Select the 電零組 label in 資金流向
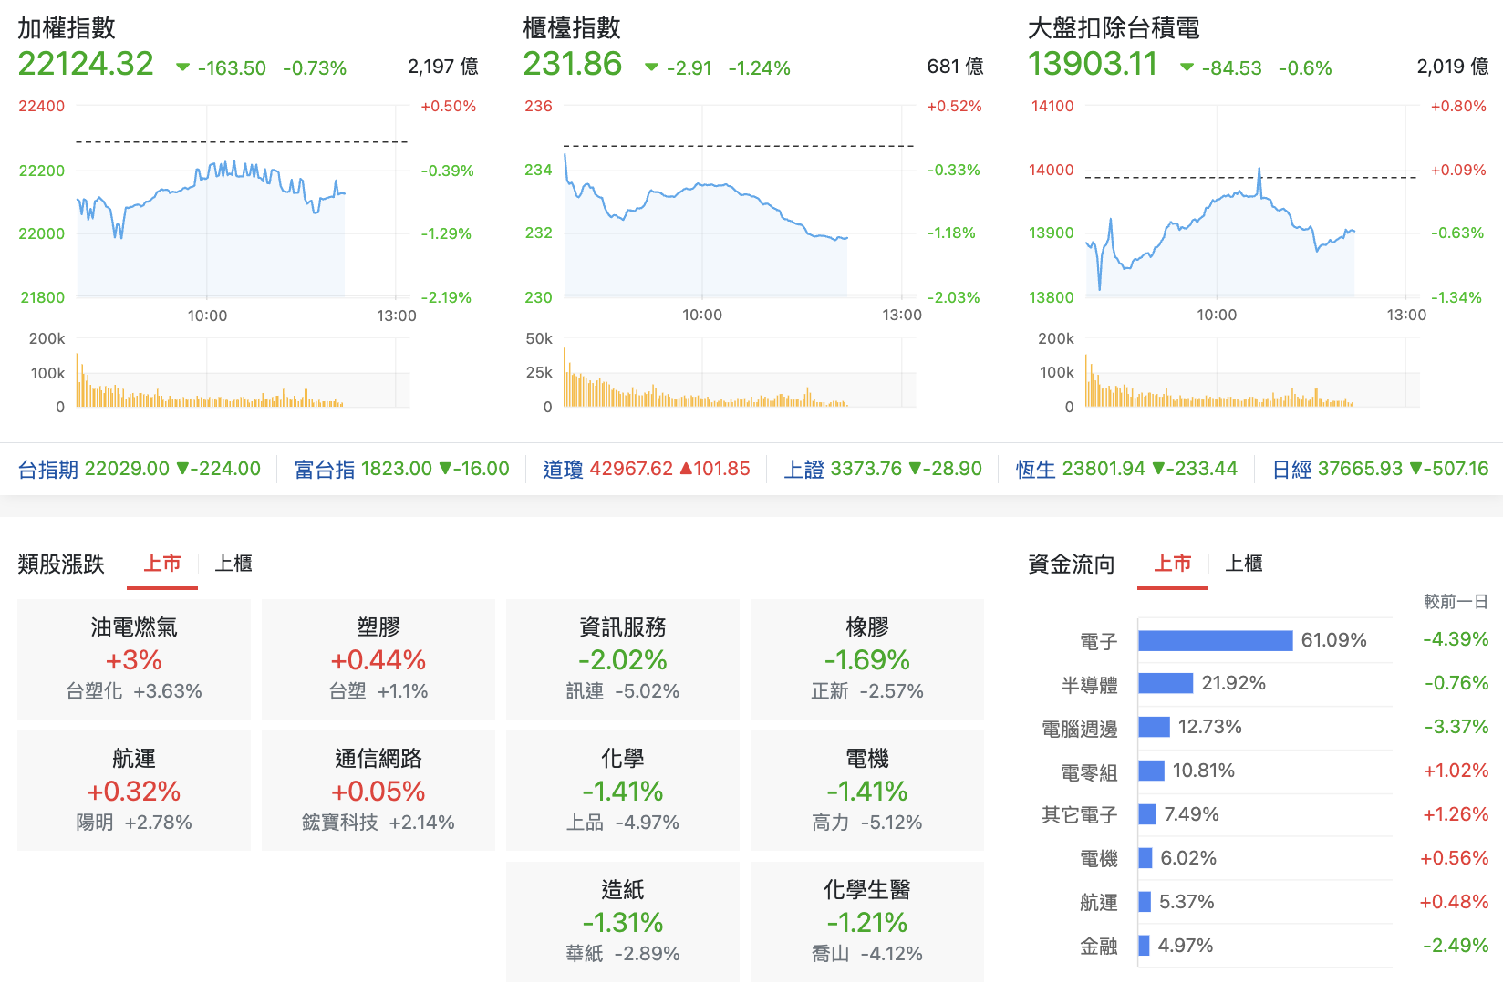The width and height of the screenshot is (1503, 994). point(1089,772)
